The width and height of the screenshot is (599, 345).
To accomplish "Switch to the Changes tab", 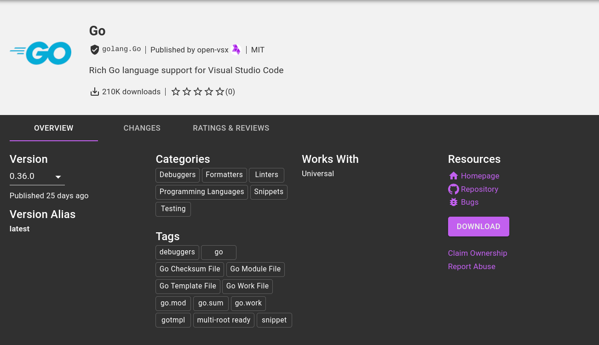I will (142, 128).
